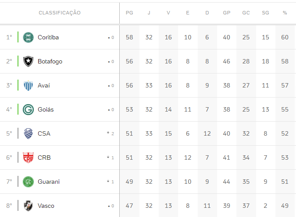Viewport: 296px width, 217px height.
Task: Open the Coritiba team name link
Action: (48, 37)
